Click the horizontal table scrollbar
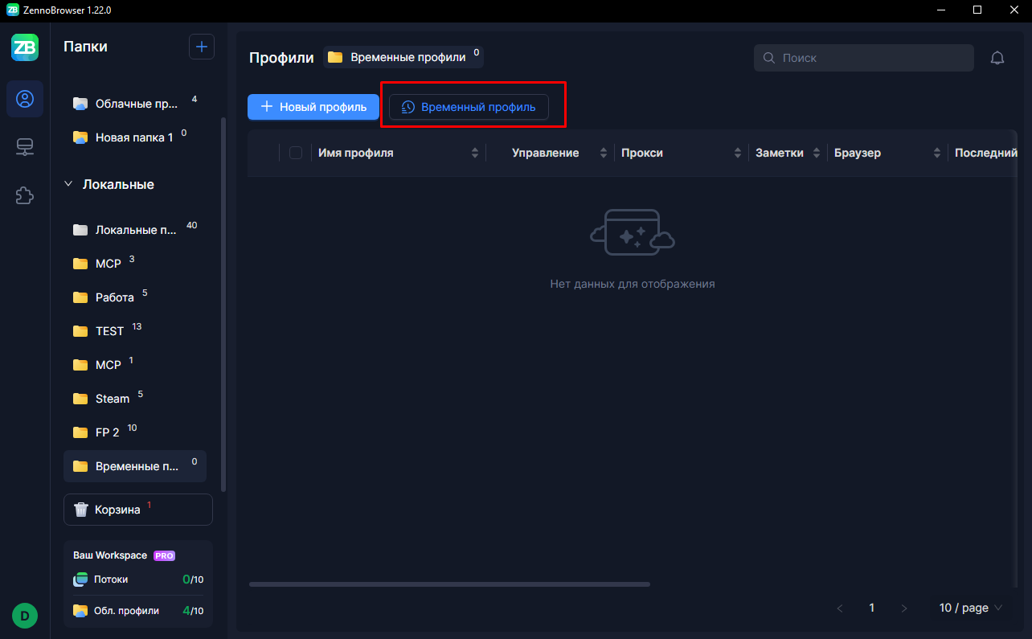This screenshot has height=639, width=1032. (450, 584)
